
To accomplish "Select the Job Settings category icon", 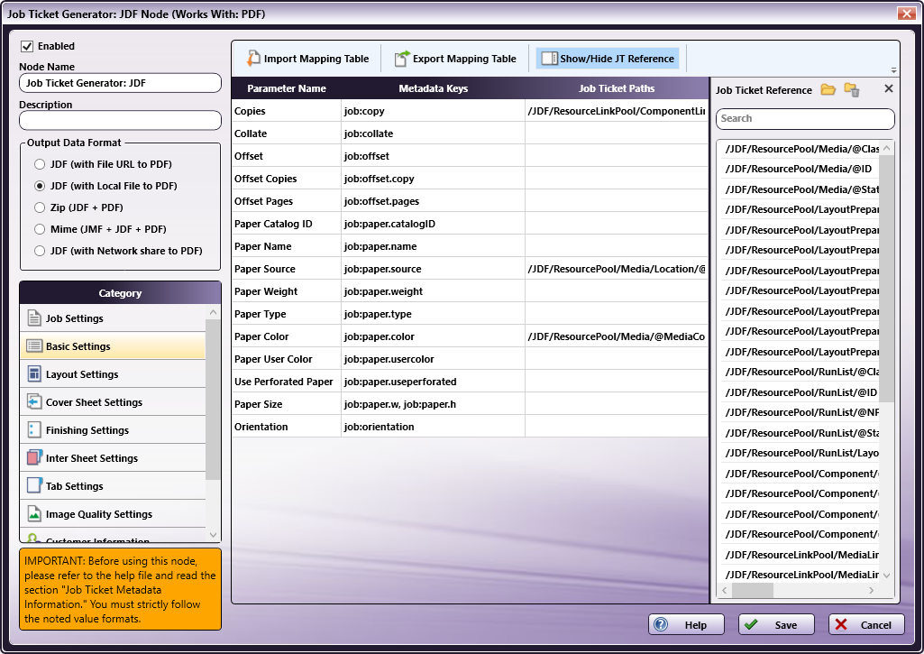I will pos(34,318).
